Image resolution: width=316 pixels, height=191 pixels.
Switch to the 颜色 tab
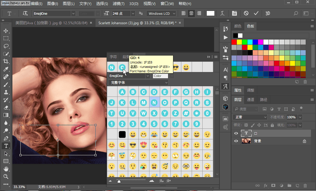coord(238,26)
